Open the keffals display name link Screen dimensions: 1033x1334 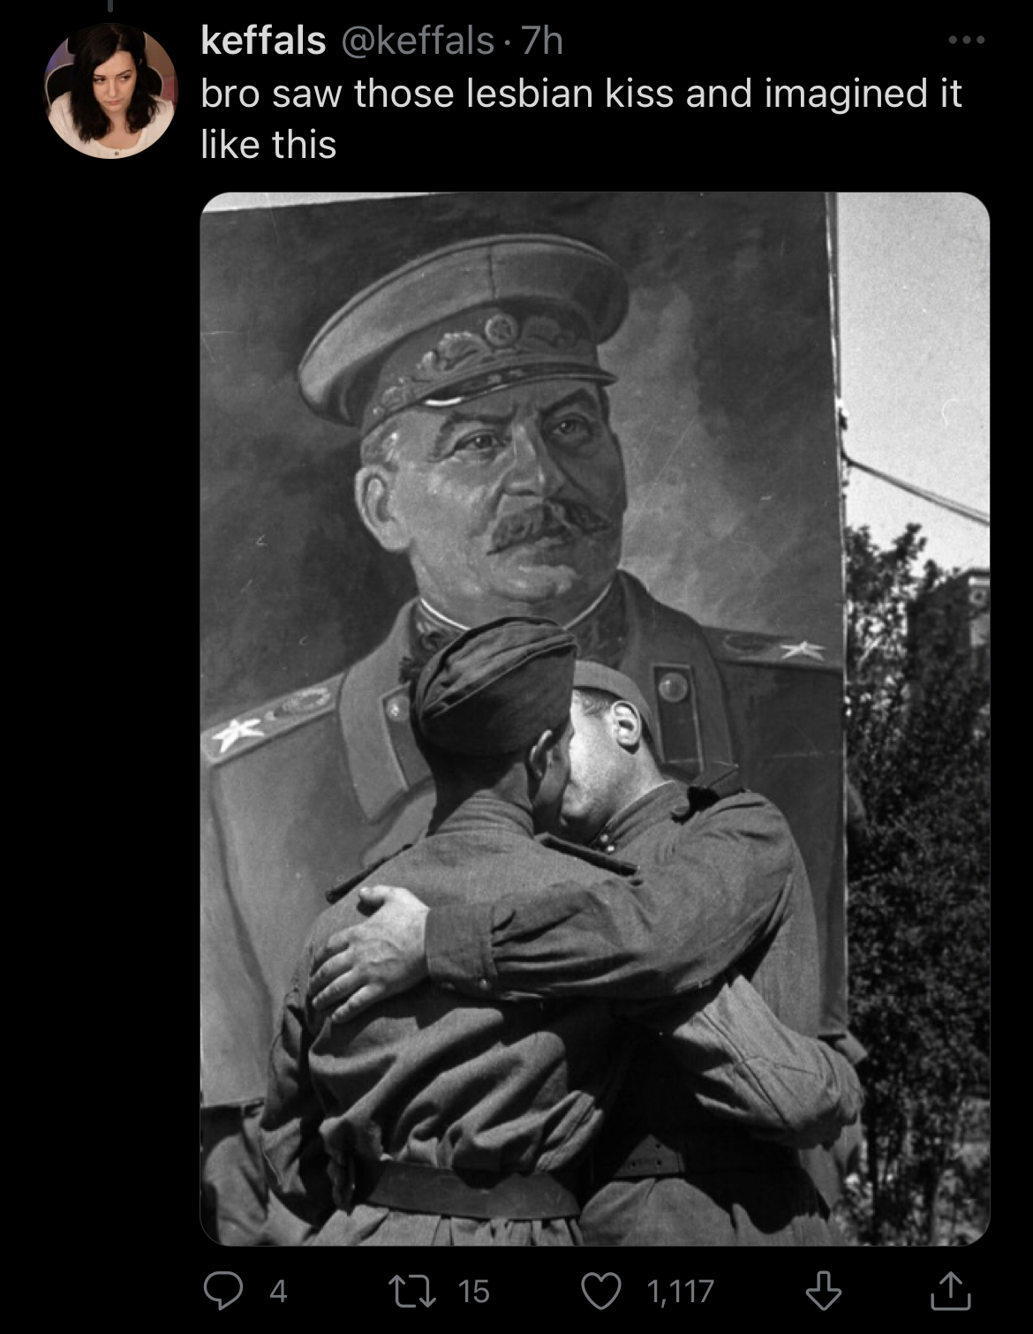click(x=263, y=41)
